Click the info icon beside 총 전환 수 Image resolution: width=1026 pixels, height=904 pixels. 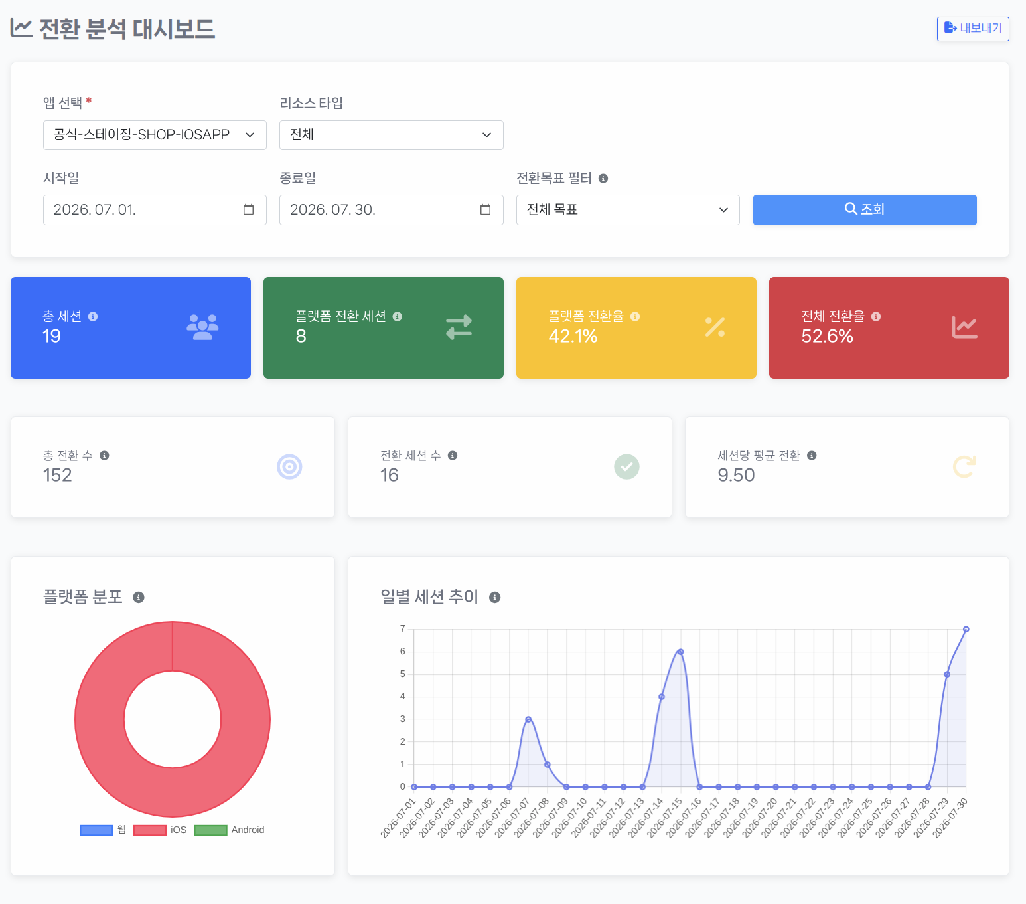(x=104, y=456)
